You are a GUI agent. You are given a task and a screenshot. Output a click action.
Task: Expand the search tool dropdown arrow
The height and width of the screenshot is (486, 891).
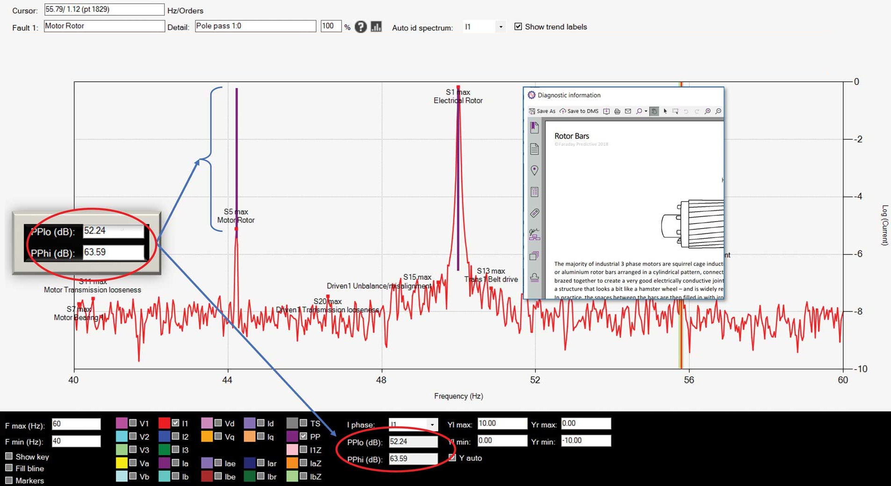pyautogui.click(x=646, y=111)
